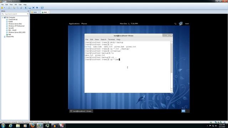This screenshot has height=128, width=228.
Task: Open Firefox from the Windows taskbar
Action: click(32, 126)
